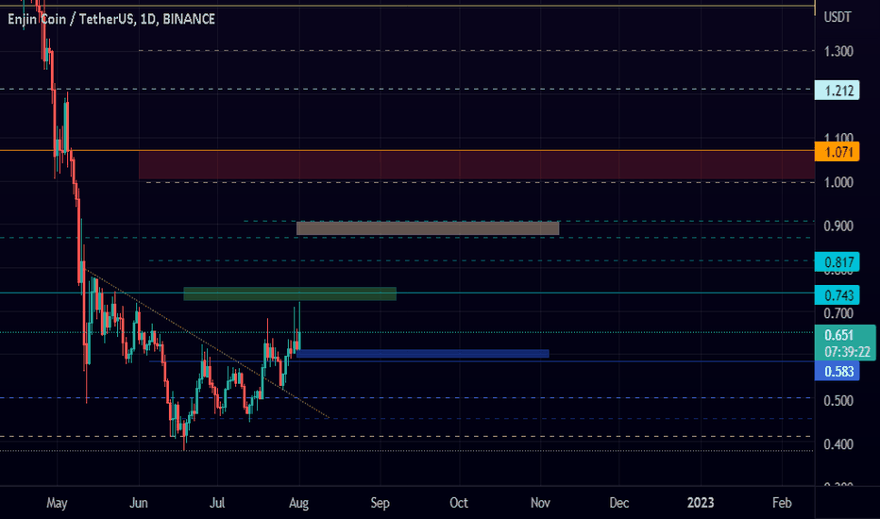Viewport: 880px width, 519px height.
Task: Click the countdown timer 07:39:22
Action: [848, 352]
